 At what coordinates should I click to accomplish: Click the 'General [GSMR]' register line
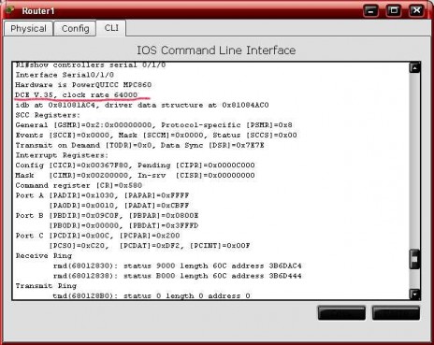click(x=153, y=125)
